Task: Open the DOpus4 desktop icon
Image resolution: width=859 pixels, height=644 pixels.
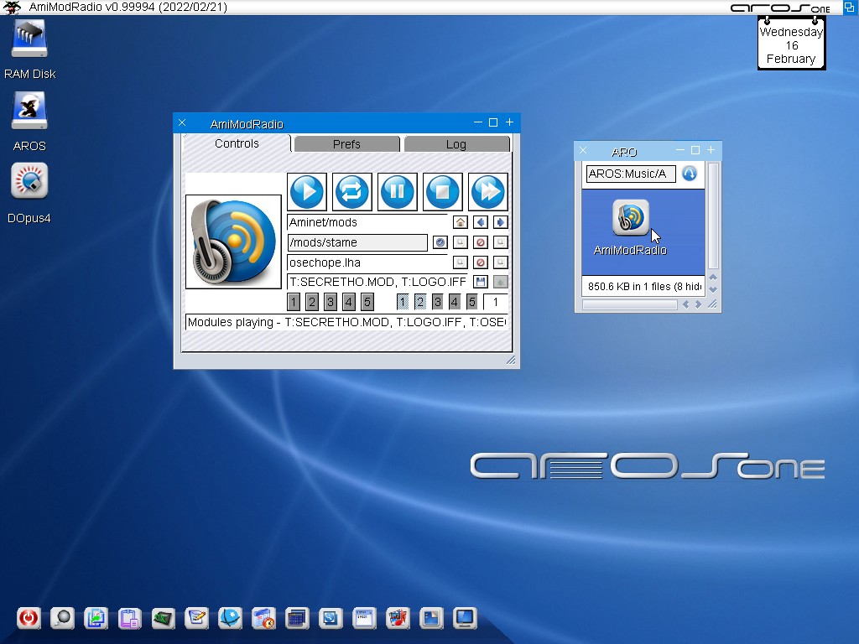Action: click(x=29, y=182)
